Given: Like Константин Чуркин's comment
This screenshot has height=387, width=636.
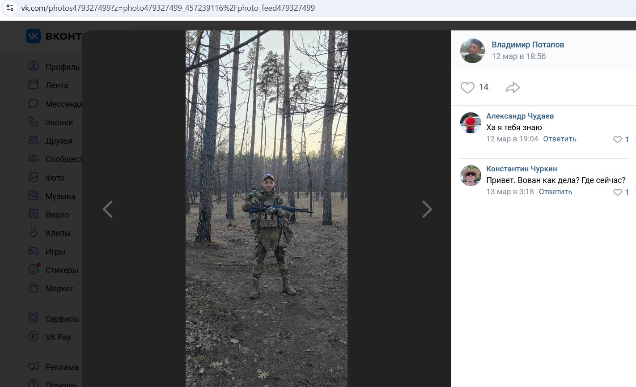Looking at the screenshot, I should [618, 192].
